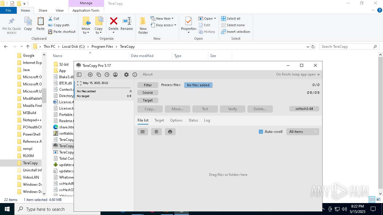Click the Copy icon in Explorer ribbon
Image resolution: width=383 pixels, height=215 pixels.
28,21
